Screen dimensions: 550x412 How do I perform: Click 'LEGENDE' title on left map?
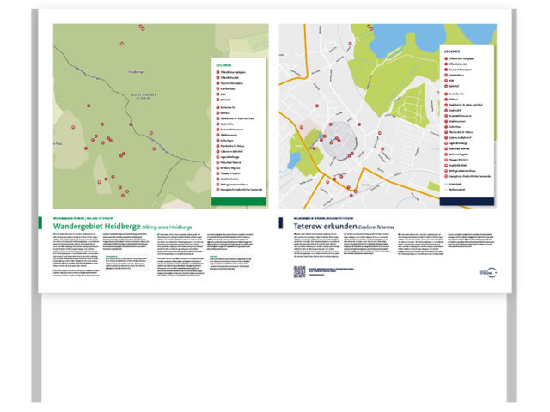[x=223, y=65]
